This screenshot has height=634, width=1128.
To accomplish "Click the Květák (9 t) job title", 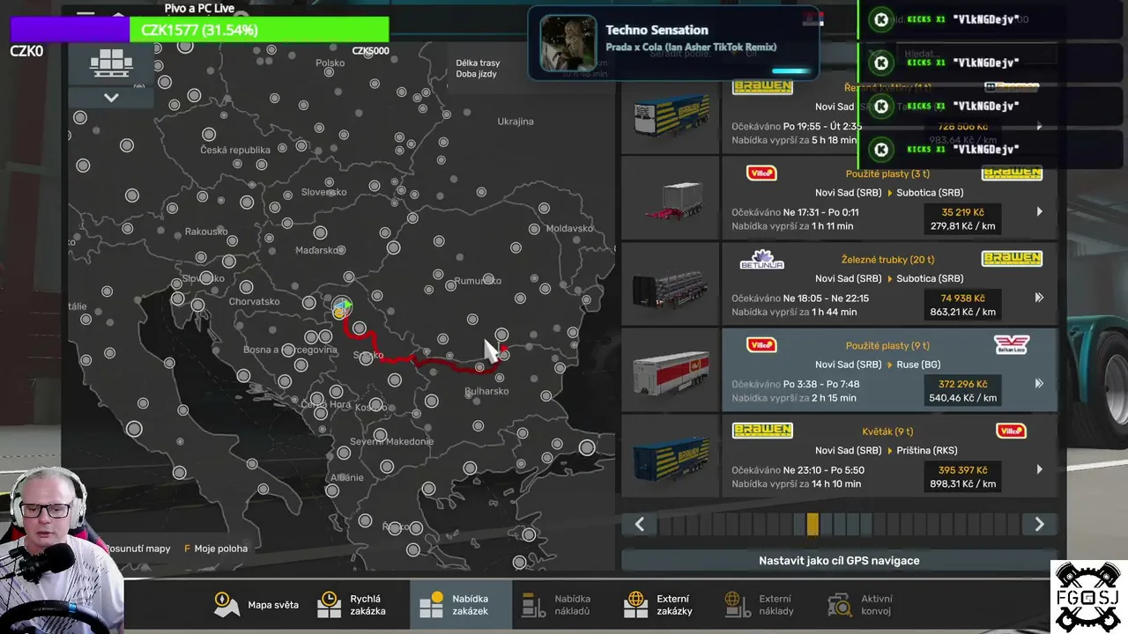I will tap(887, 431).
